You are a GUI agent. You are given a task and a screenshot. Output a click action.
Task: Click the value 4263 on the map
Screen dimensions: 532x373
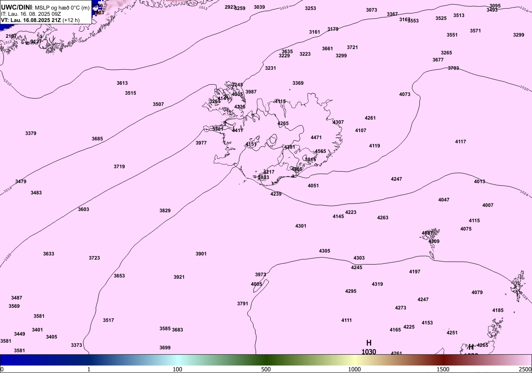tap(383, 218)
